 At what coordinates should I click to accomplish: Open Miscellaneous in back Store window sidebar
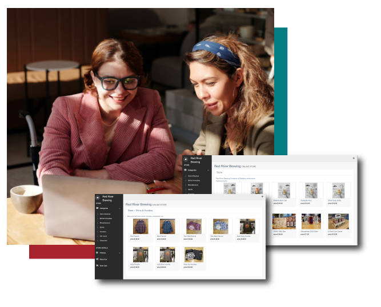click(x=193, y=185)
